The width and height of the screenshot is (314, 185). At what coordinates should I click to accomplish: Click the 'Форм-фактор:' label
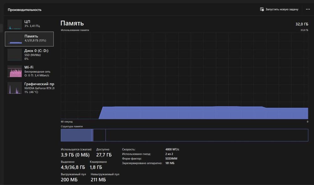click(132, 159)
